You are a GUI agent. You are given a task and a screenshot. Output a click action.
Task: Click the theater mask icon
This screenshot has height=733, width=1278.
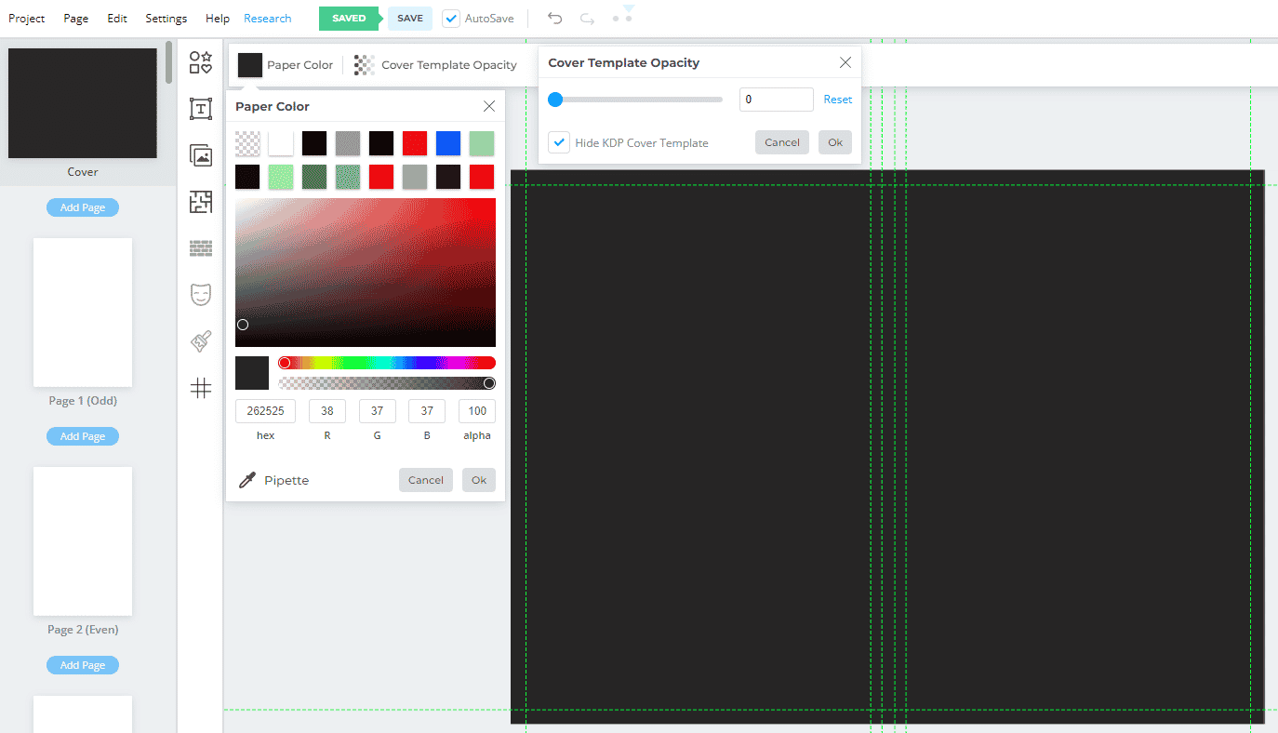pos(201,295)
